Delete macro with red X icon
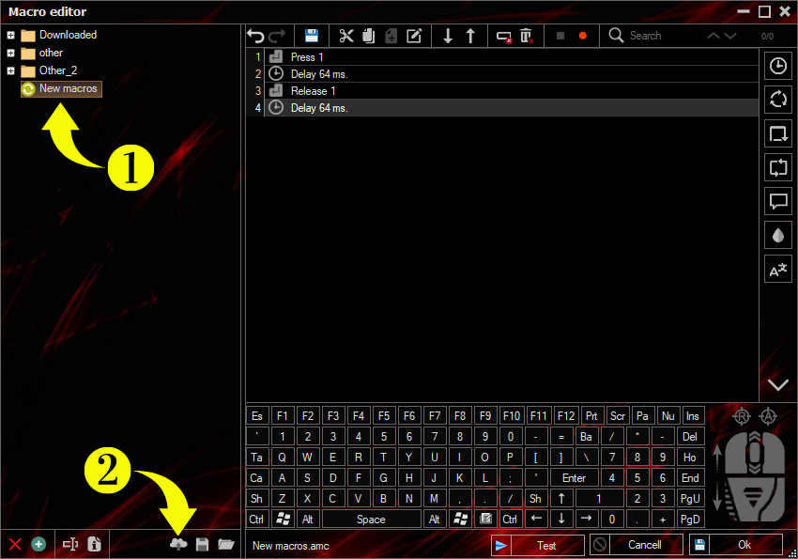798x559 pixels. click(x=15, y=544)
